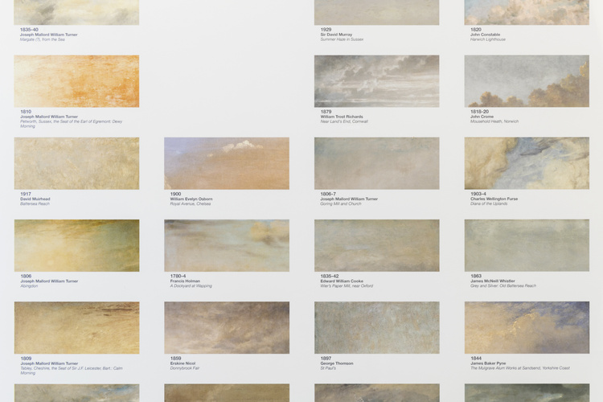The height and width of the screenshot is (402, 603).
Task: Click the year '1929' caption
Action: click(326, 30)
